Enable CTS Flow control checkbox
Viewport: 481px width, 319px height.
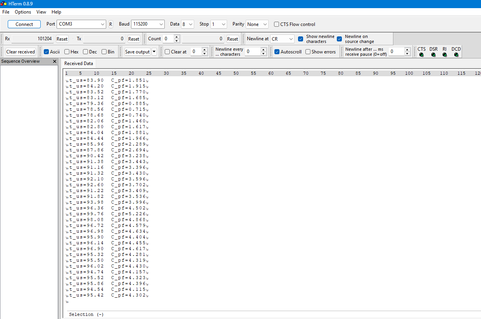[276, 24]
